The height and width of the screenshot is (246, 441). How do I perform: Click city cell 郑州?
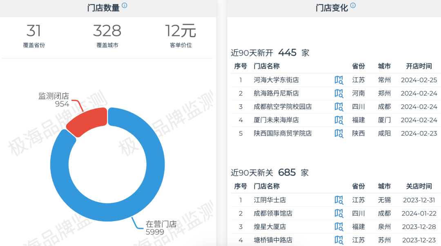(x=384, y=93)
